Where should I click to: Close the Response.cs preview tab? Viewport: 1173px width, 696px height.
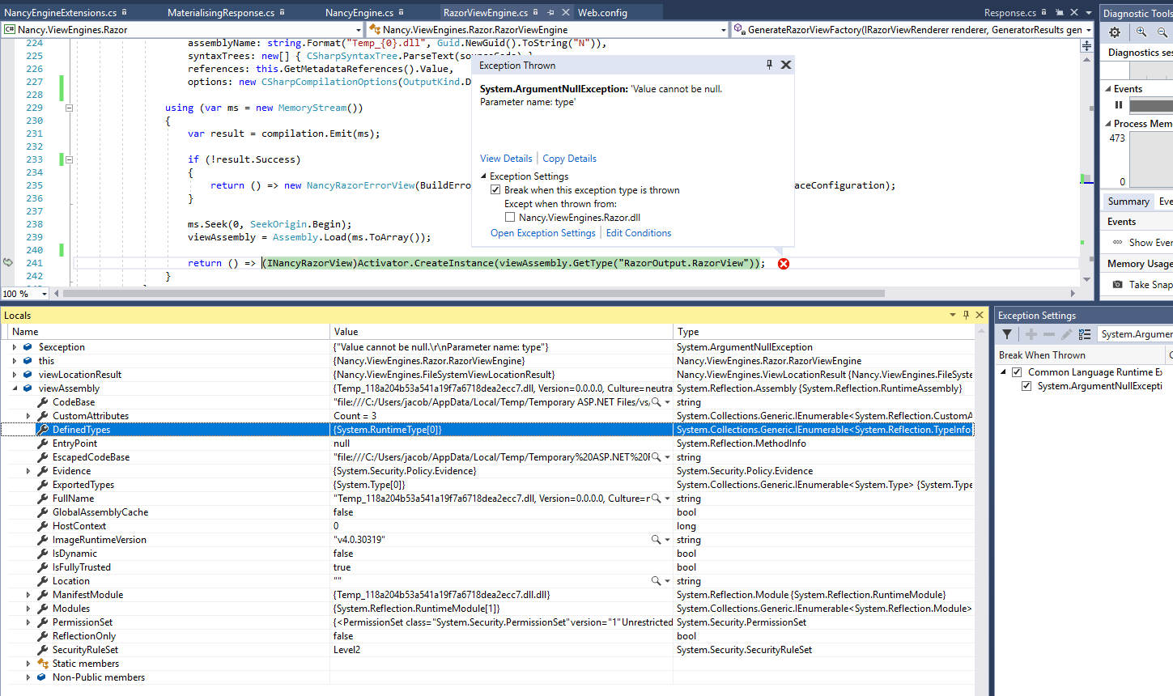tap(1074, 13)
